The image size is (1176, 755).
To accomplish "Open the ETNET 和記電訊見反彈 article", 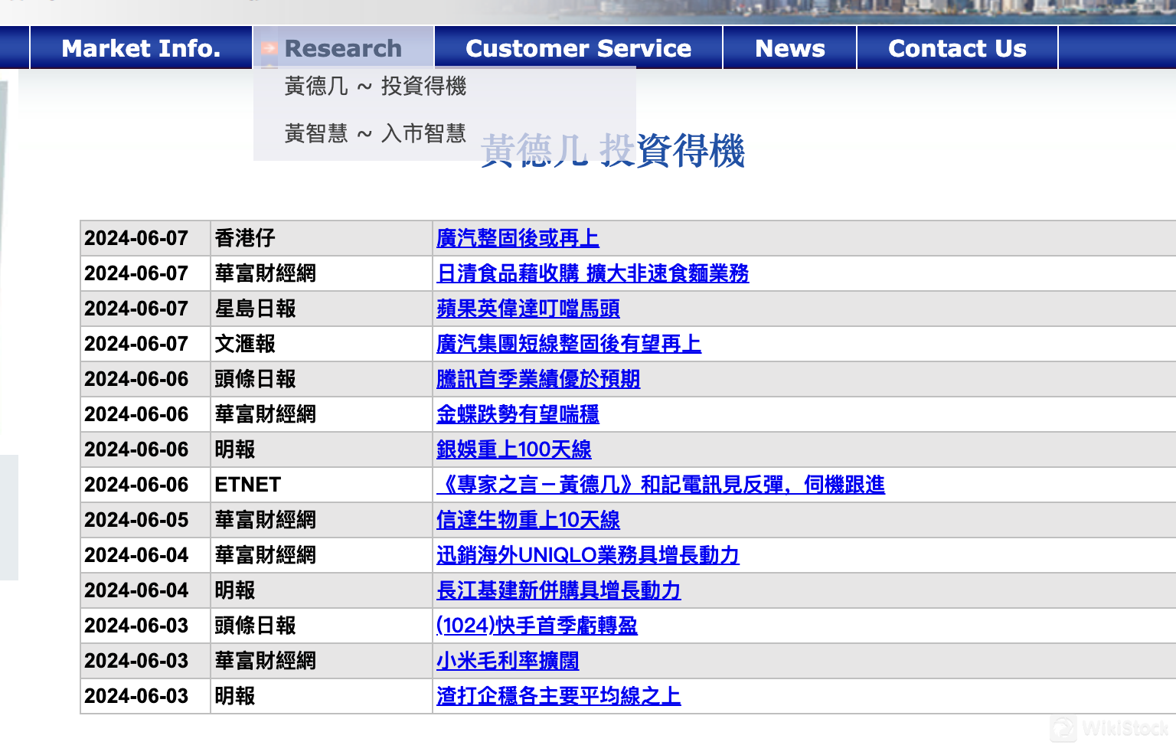I will (x=660, y=485).
